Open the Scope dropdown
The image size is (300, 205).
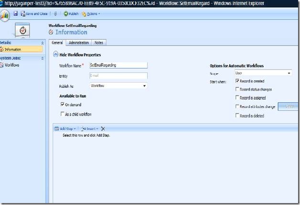[262, 73]
